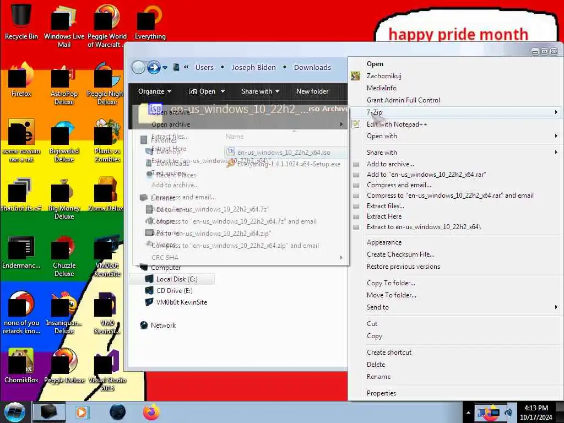Image resolution: width=564 pixels, height=423 pixels.
Task: Launch Windows Live Mail desktop icon
Action: coord(64,25)
